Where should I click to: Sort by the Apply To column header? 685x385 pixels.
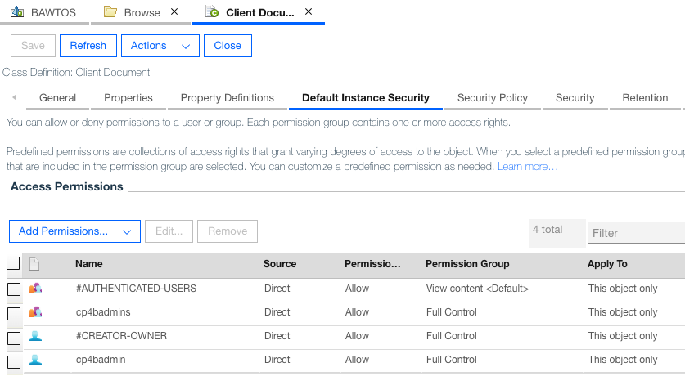tap(607, 264)
